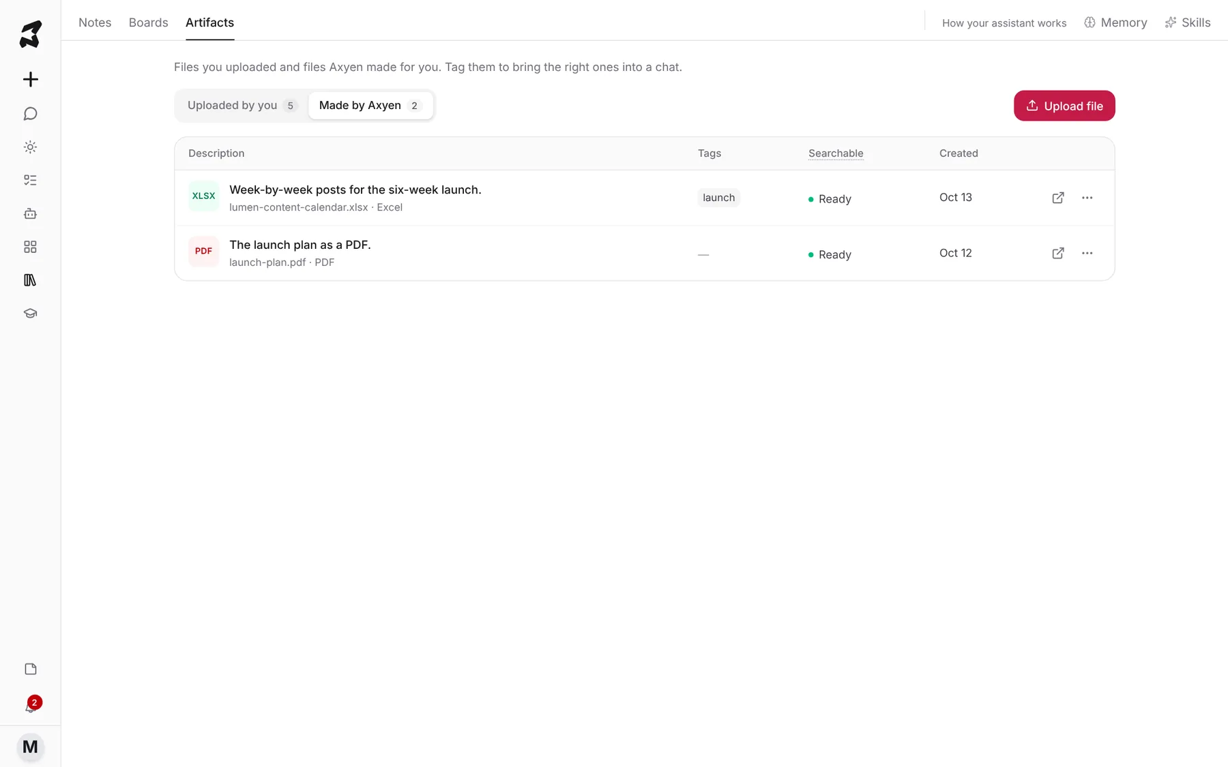Viewport: 1228px width, 767px height.
Task: Click the lumen-content-calendar.xlsx filename text
Action: [x=298, y=207]
